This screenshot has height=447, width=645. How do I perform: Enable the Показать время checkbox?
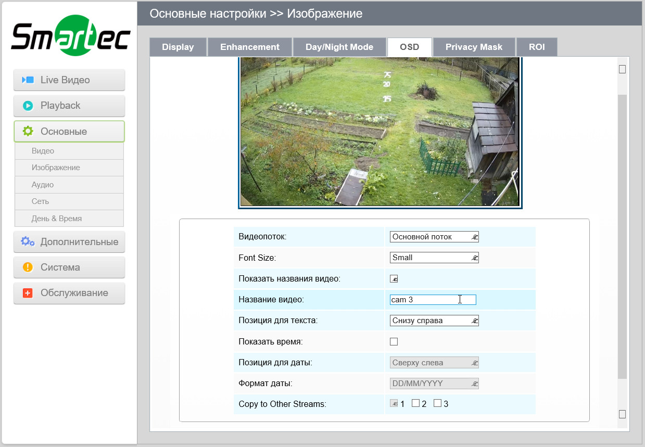pyautogui.click(x=394, y=341)
